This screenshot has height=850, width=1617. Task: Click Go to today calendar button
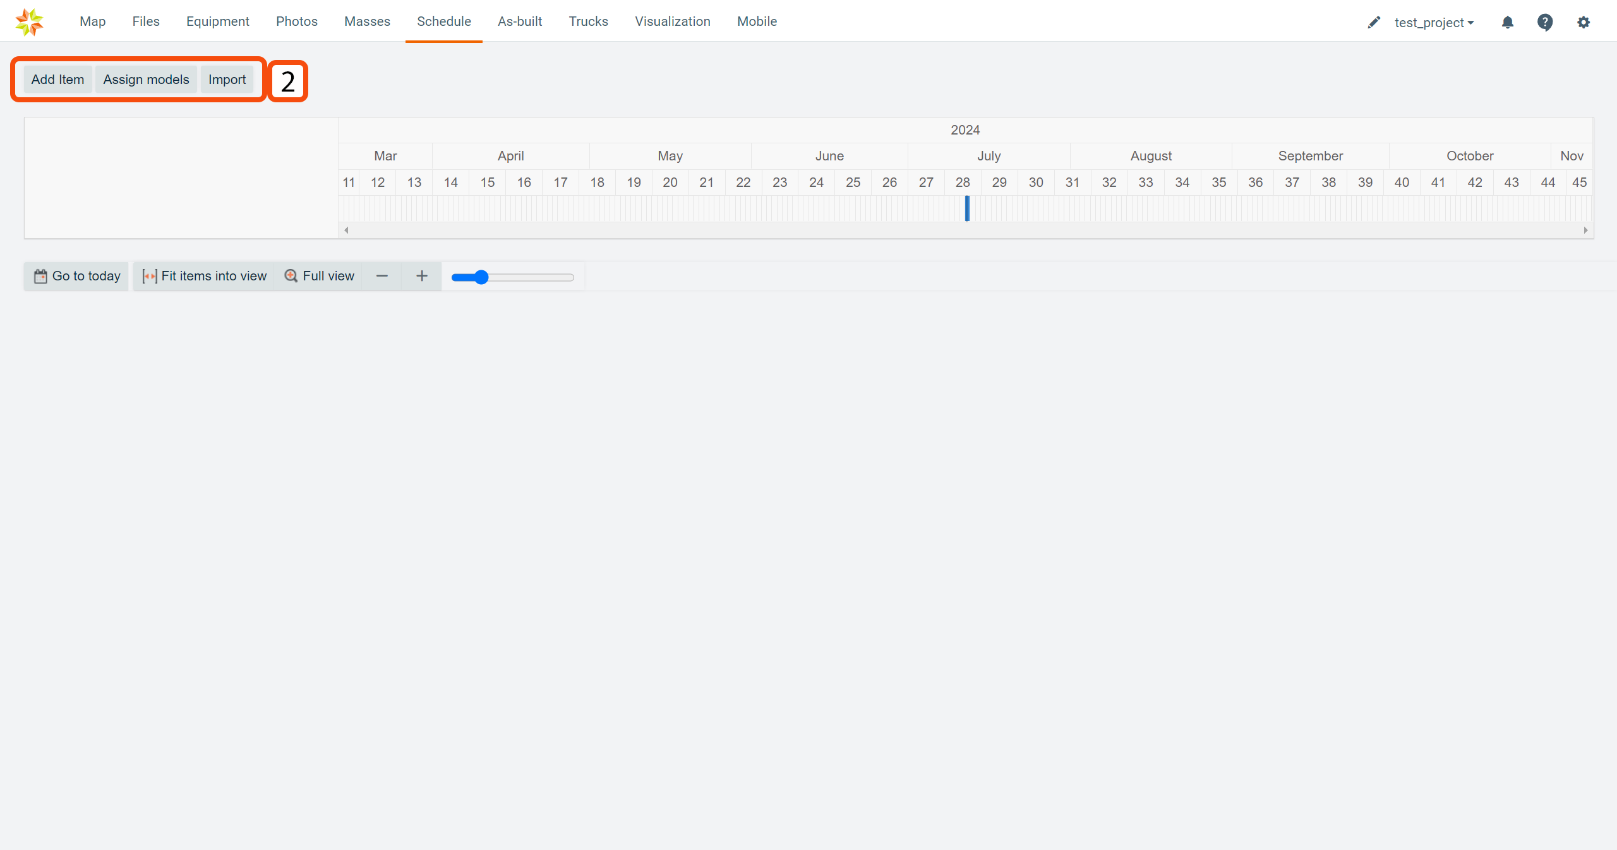click(76, 276)
